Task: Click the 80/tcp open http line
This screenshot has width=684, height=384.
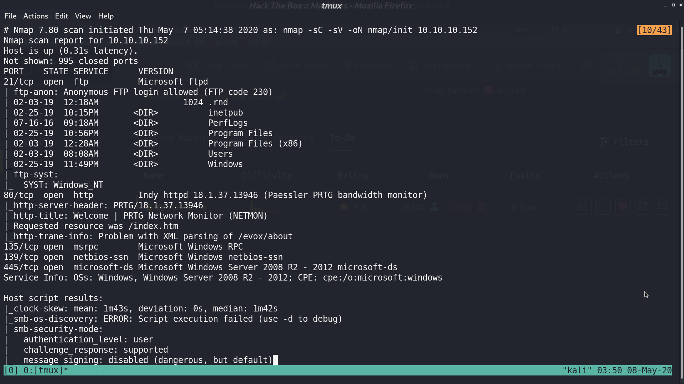Action: [215, 195]
